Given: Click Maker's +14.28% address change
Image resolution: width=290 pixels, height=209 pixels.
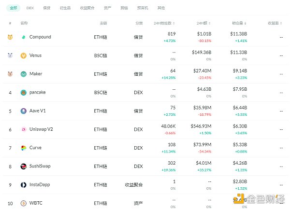Looking at the screenshot, I should tap(169, 78).
